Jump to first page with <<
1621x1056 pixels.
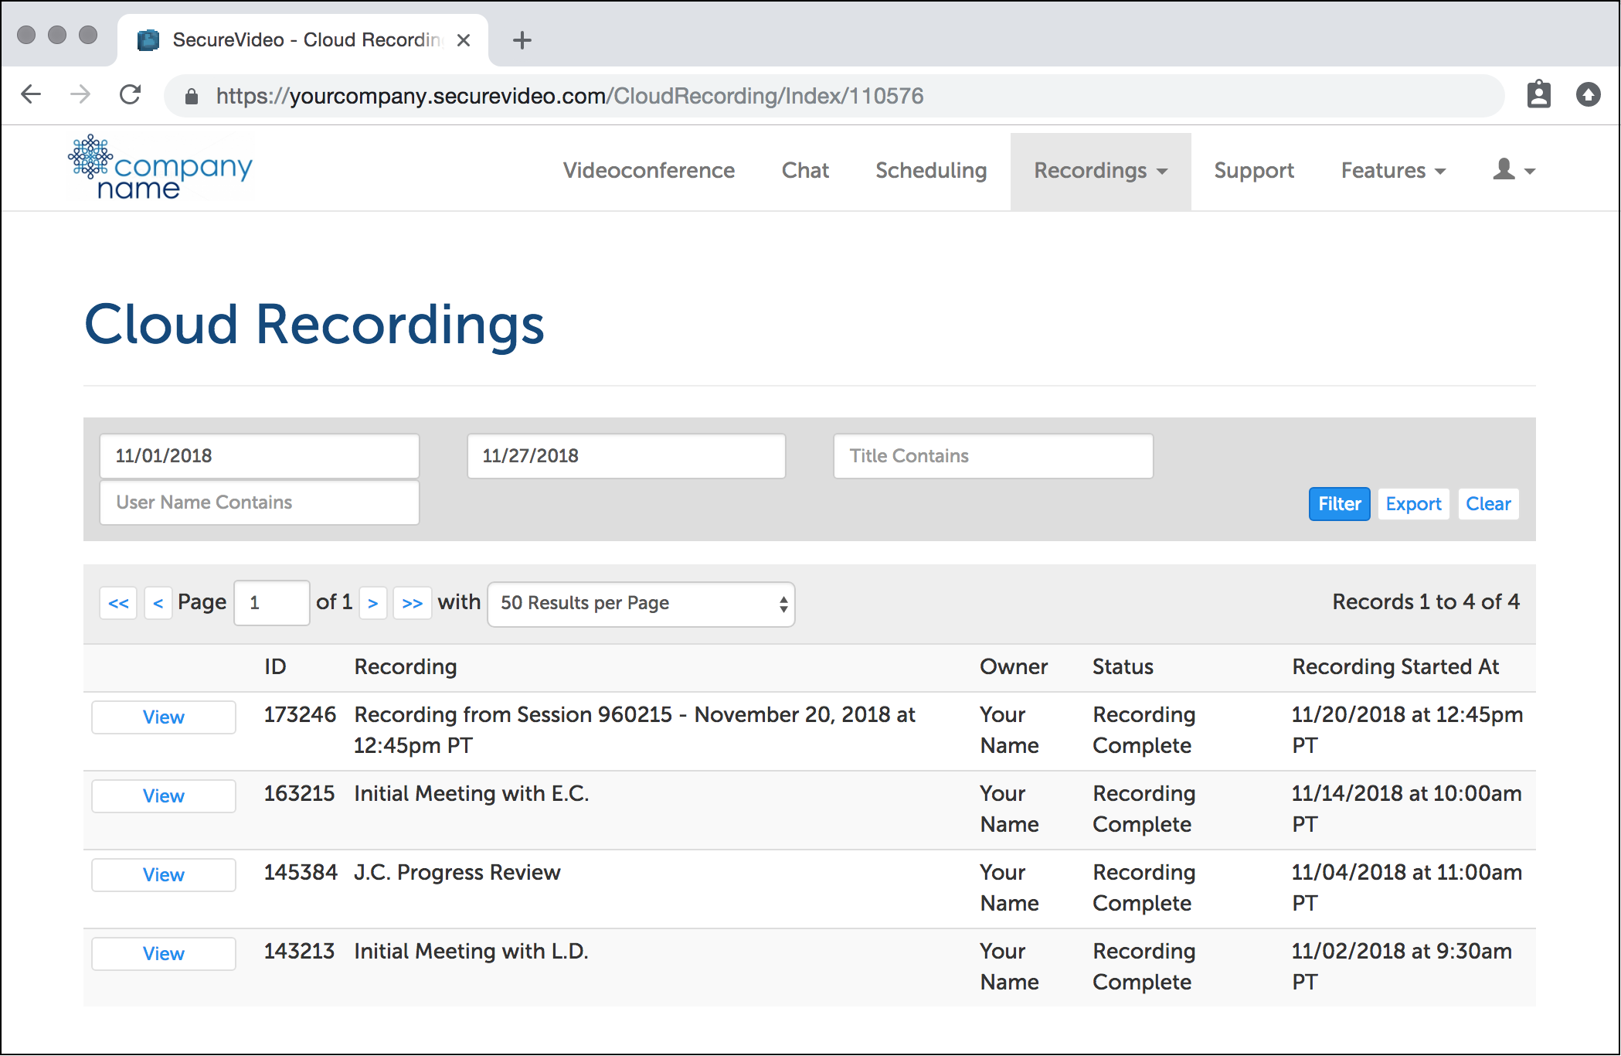pyautogui.click(x=118, y=603)
